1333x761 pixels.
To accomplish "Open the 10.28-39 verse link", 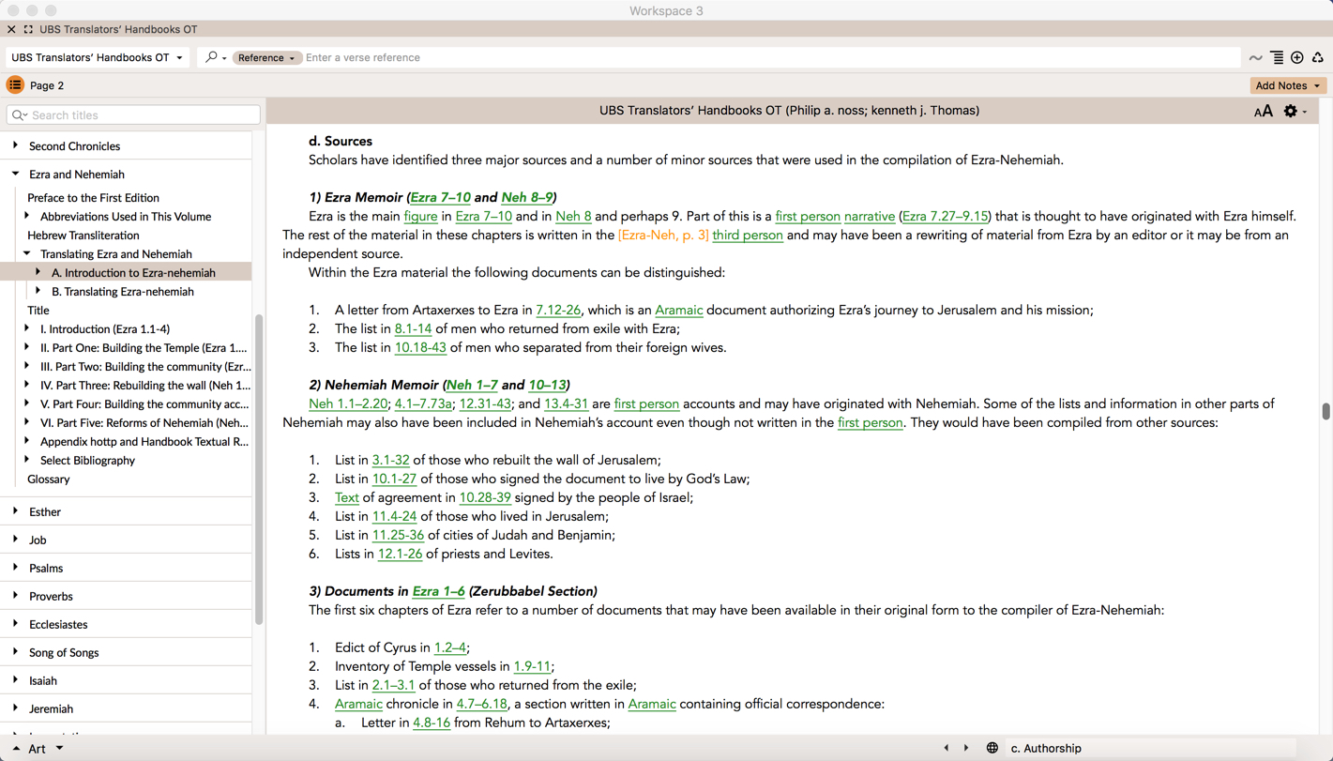I will click(485, 497).
